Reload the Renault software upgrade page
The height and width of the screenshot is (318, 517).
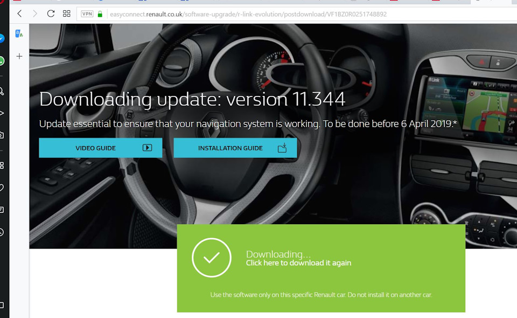pos(51,14)
